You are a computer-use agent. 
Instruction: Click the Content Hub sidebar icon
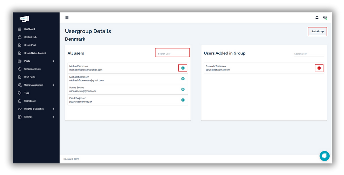[x=20, y=37]
